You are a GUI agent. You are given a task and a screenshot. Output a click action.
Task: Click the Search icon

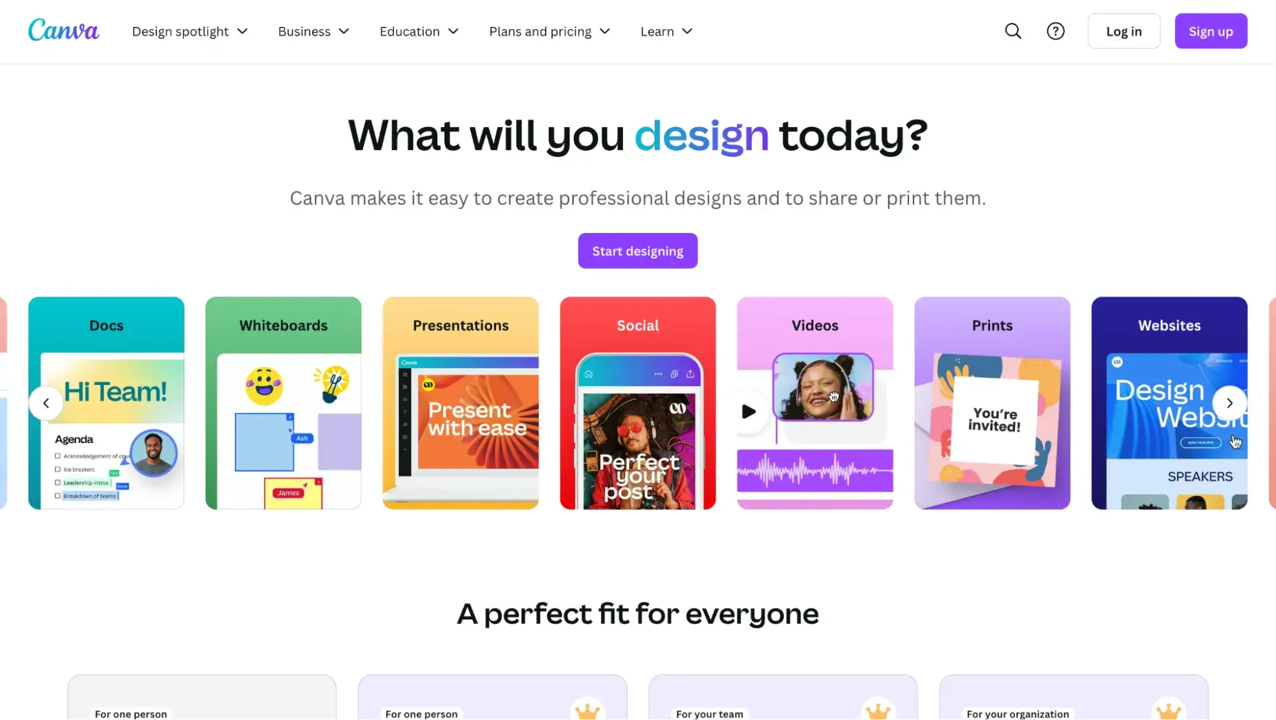click(x=1014, y=31)
